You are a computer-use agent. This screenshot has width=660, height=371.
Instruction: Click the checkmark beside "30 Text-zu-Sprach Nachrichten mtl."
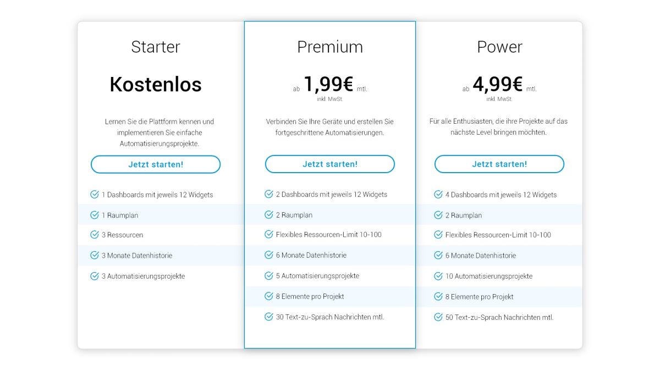(268, 317)
